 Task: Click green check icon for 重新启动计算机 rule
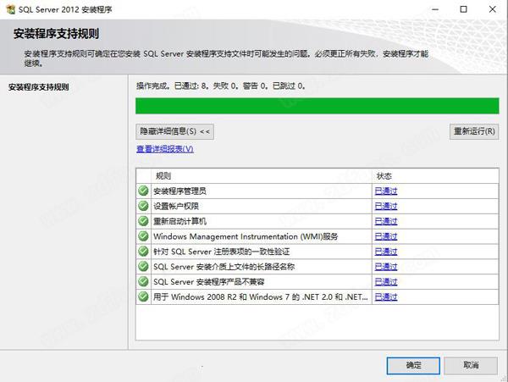[143, 221]
